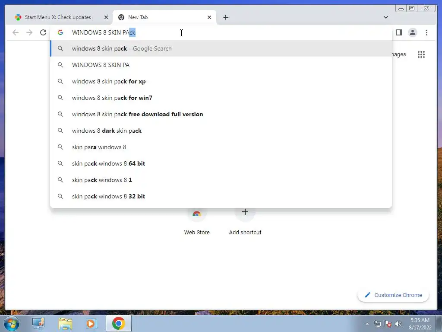Show hidden tray icons arrow
Image resolution: width=442 pixels, height=332 pixels.
coord(367,324)
